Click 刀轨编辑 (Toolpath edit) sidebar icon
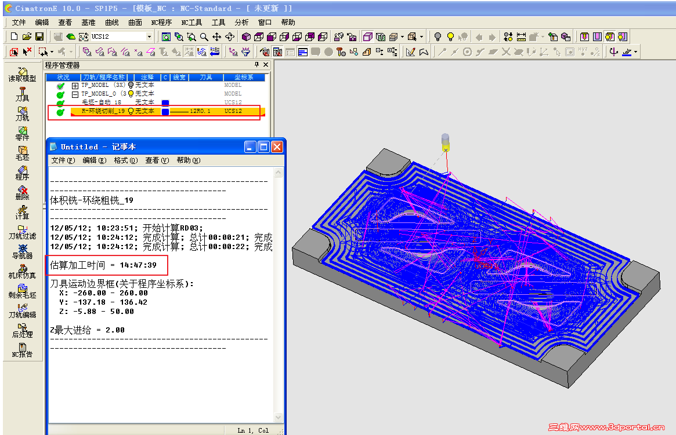The height and width of the screenshot is (435, 676). tap(22, 311)
